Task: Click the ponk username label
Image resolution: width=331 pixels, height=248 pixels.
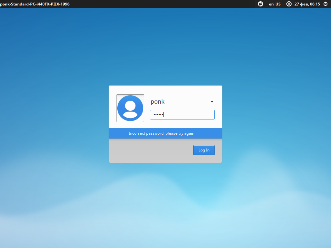Action: pos(157,102)
